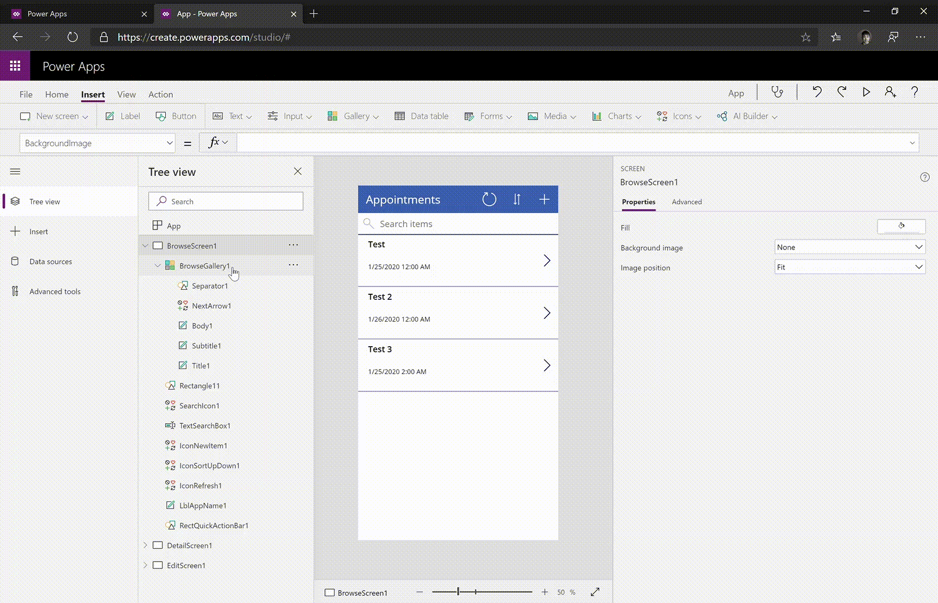The image size is (938, 603).
Task: Click the Search items box in app
Action: coord(458,223)
